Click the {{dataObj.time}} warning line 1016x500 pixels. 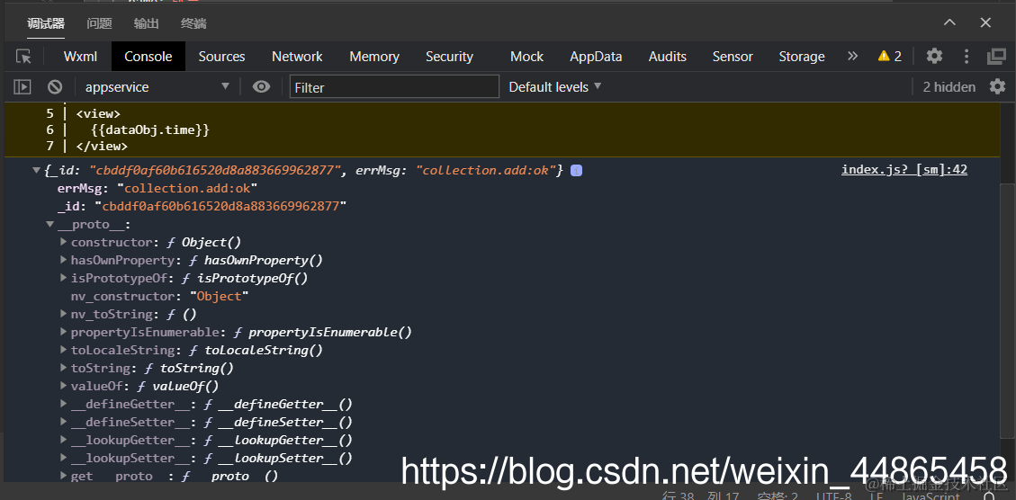pyautogui.click(x=149, y=129)
